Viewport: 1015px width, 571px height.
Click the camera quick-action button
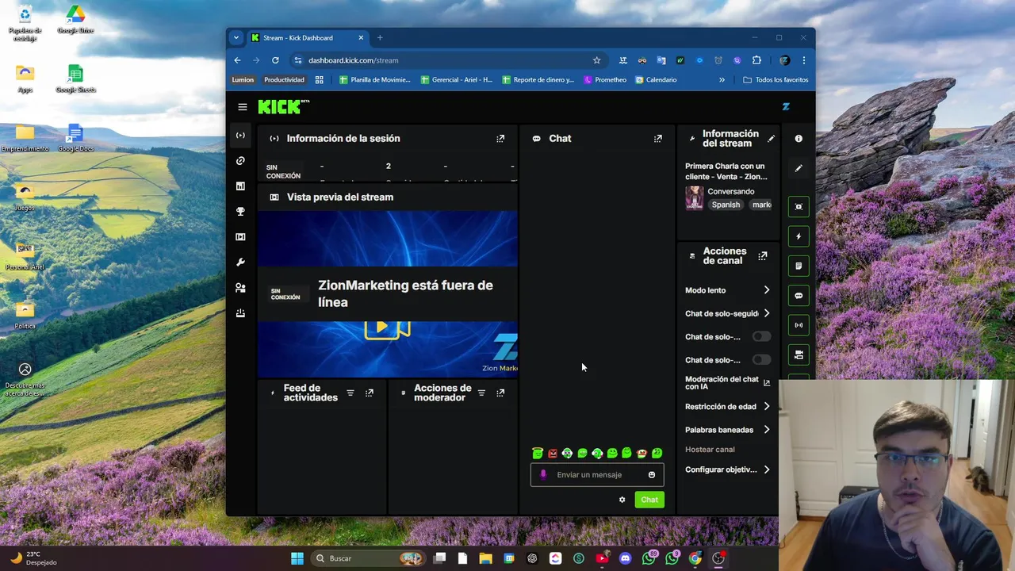[x=799, y=354]
